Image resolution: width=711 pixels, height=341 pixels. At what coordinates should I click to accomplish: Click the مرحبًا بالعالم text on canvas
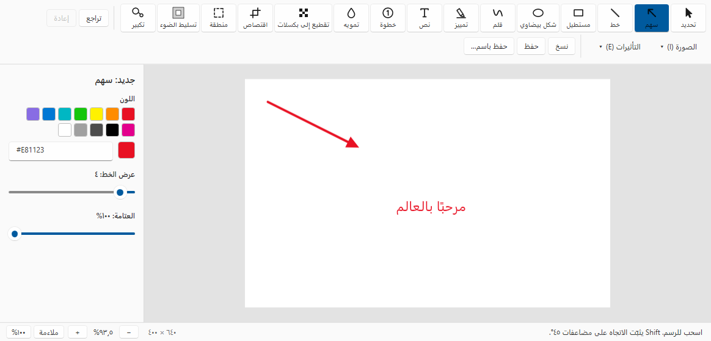point(431,207)
